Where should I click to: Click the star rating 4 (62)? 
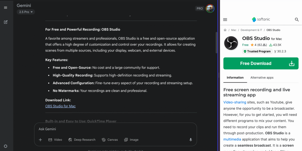click(x=259, y=45)
